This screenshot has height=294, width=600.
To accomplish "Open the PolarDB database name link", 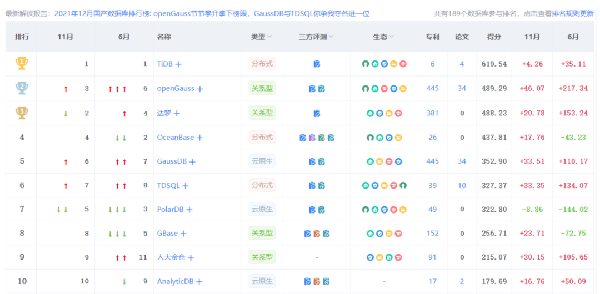I will 171,210.
